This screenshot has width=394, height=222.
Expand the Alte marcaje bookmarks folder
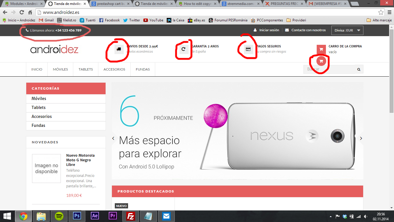click(x=379, y=20)
